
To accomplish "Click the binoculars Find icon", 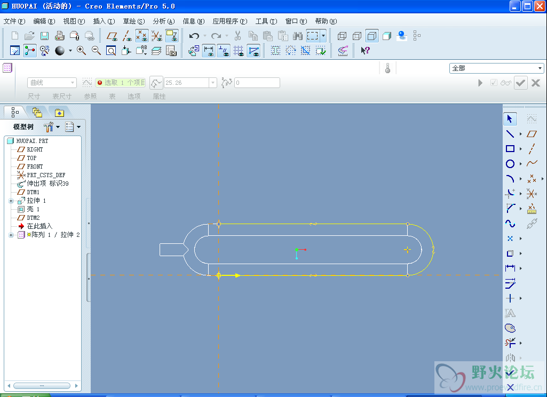I will pos(298,36).
